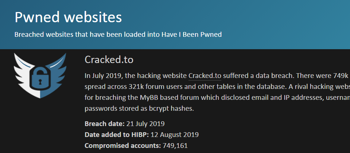This screenshot has height=153, width=350.
Task: Click the 'Compromised accounts:' label
Action: [123, 146]
